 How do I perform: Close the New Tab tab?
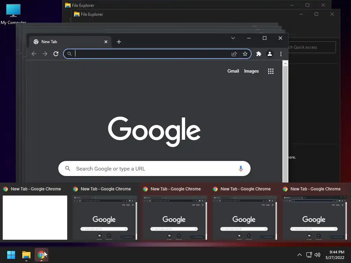[x=106, y=42]
